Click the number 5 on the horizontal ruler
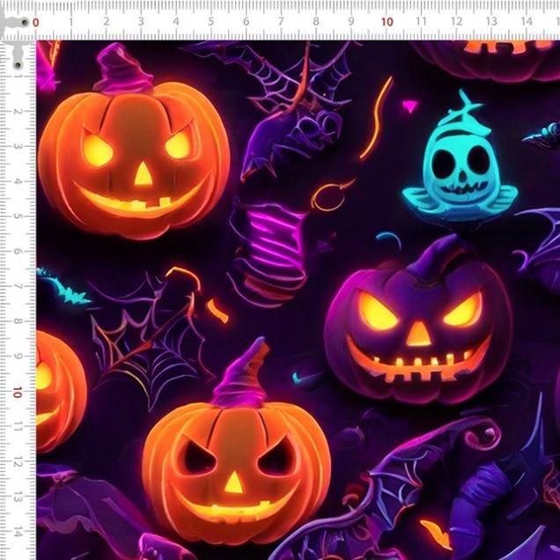The width and height of the screenshot is (560, 560). 211,21
